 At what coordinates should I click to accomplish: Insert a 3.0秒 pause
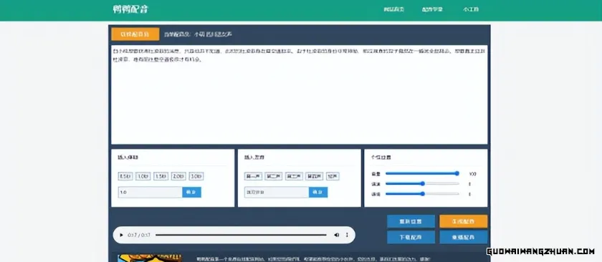(x=196, y=177)
